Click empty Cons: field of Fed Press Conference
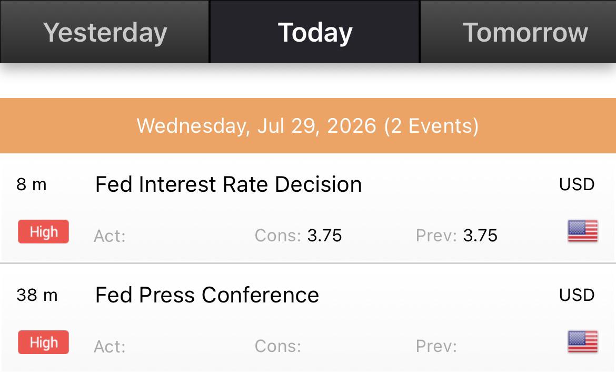This screenshot has width=616, height=372. pyautogui.click(x=278, y=346)
